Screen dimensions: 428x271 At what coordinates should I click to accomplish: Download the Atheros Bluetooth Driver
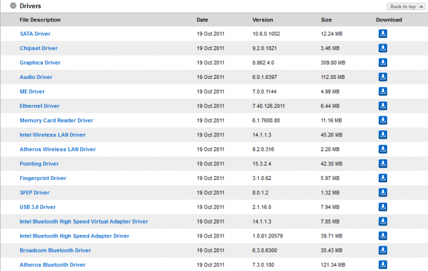pyautogui.click(x=383, y=264)
